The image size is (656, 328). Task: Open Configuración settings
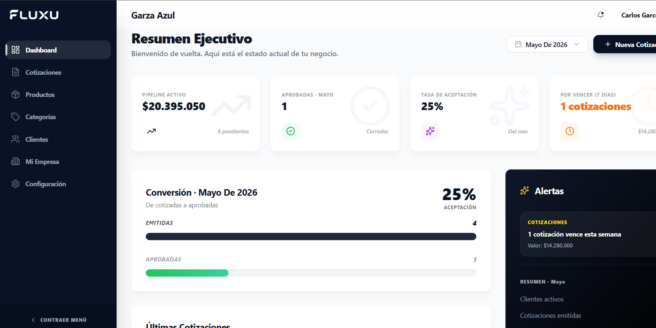point(58,184)
